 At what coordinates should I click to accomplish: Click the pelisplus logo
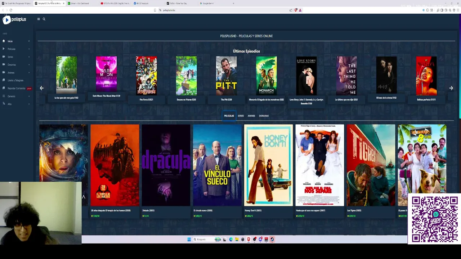click(14, 19)
